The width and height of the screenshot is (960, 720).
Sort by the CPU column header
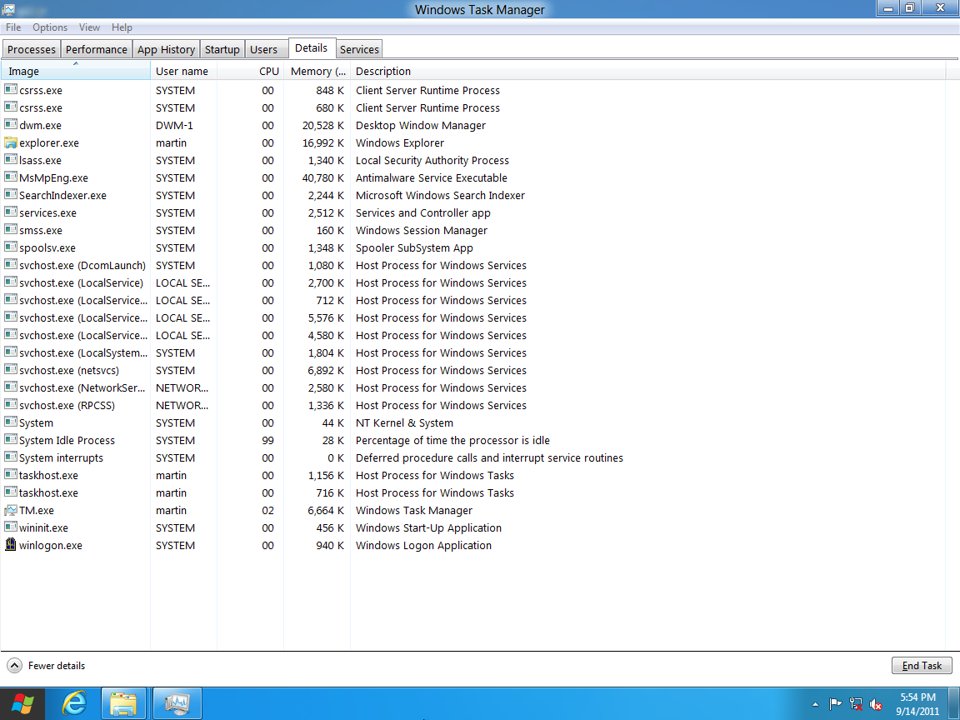pos(251,71)
